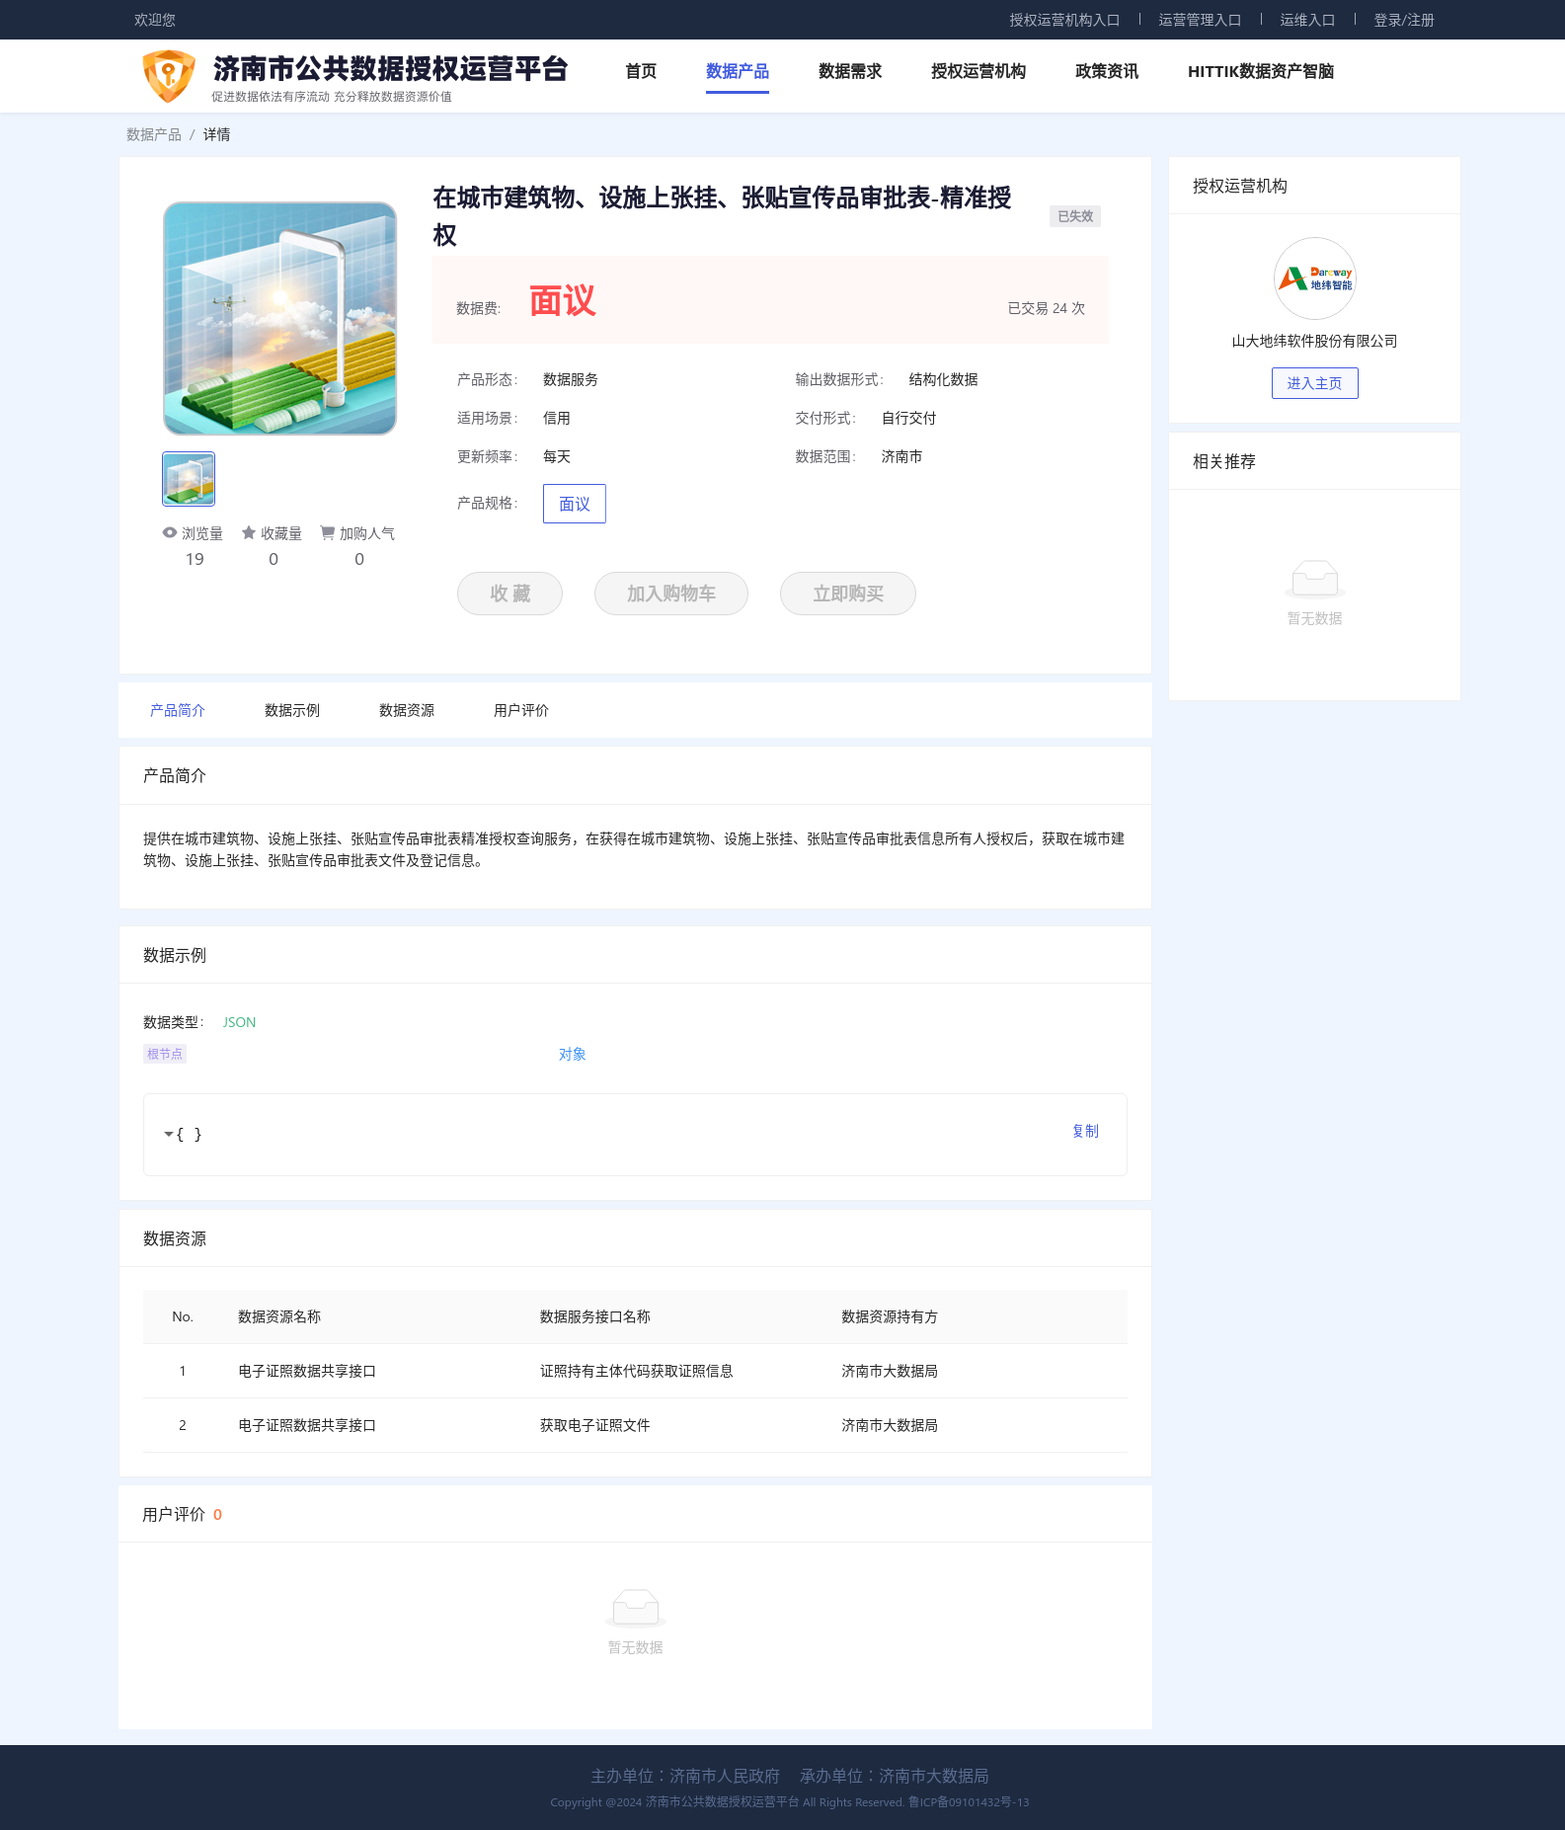Click the 进入主页 button
This screenshot has height=1830, width=1565.
coord(1315,383)
